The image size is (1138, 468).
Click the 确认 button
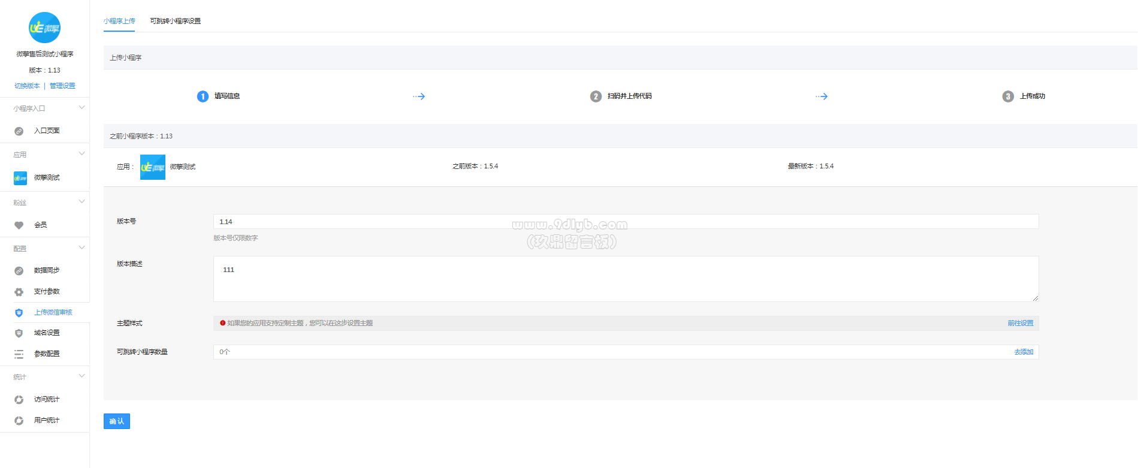coord(117,421)
